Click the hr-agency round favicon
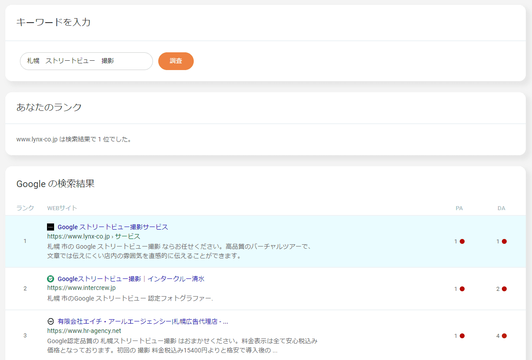 pyautogui.click(x=51, y=321)
